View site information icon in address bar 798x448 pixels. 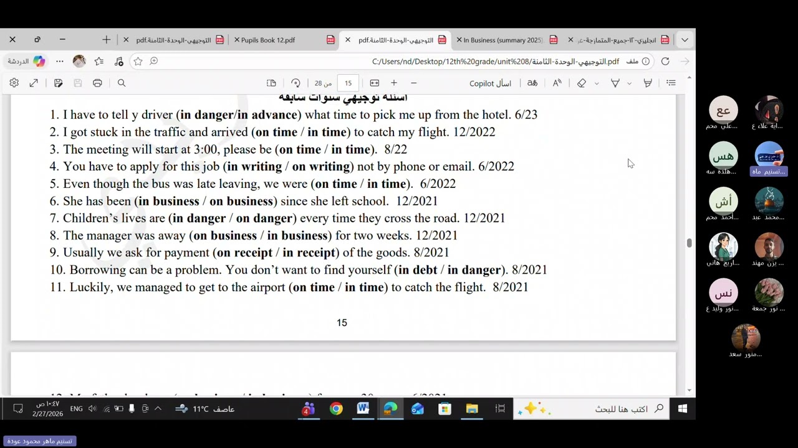pyautogui.click(x=646, y=61)
